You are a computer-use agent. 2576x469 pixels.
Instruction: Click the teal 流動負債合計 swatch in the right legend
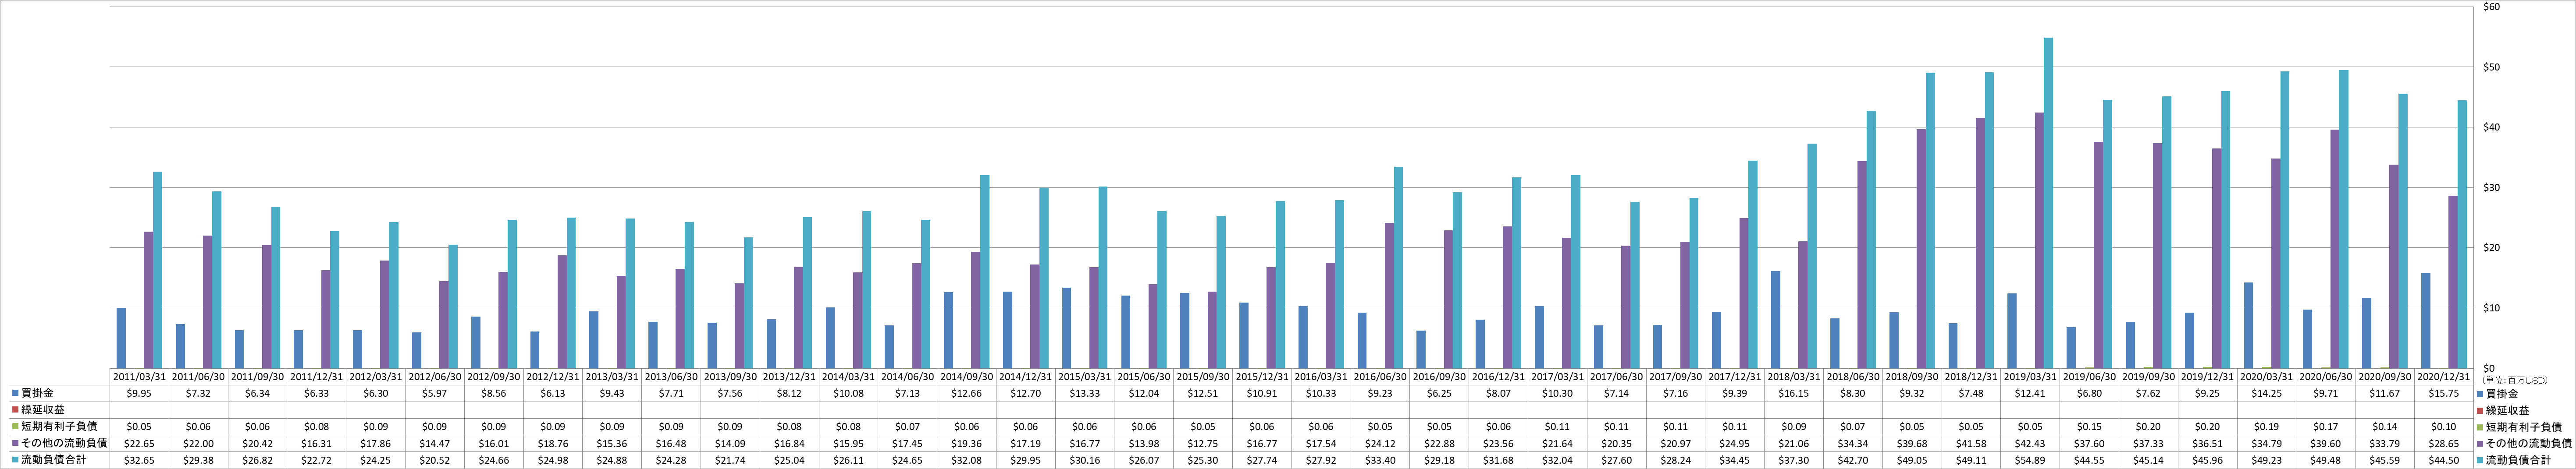[2481, 459]
